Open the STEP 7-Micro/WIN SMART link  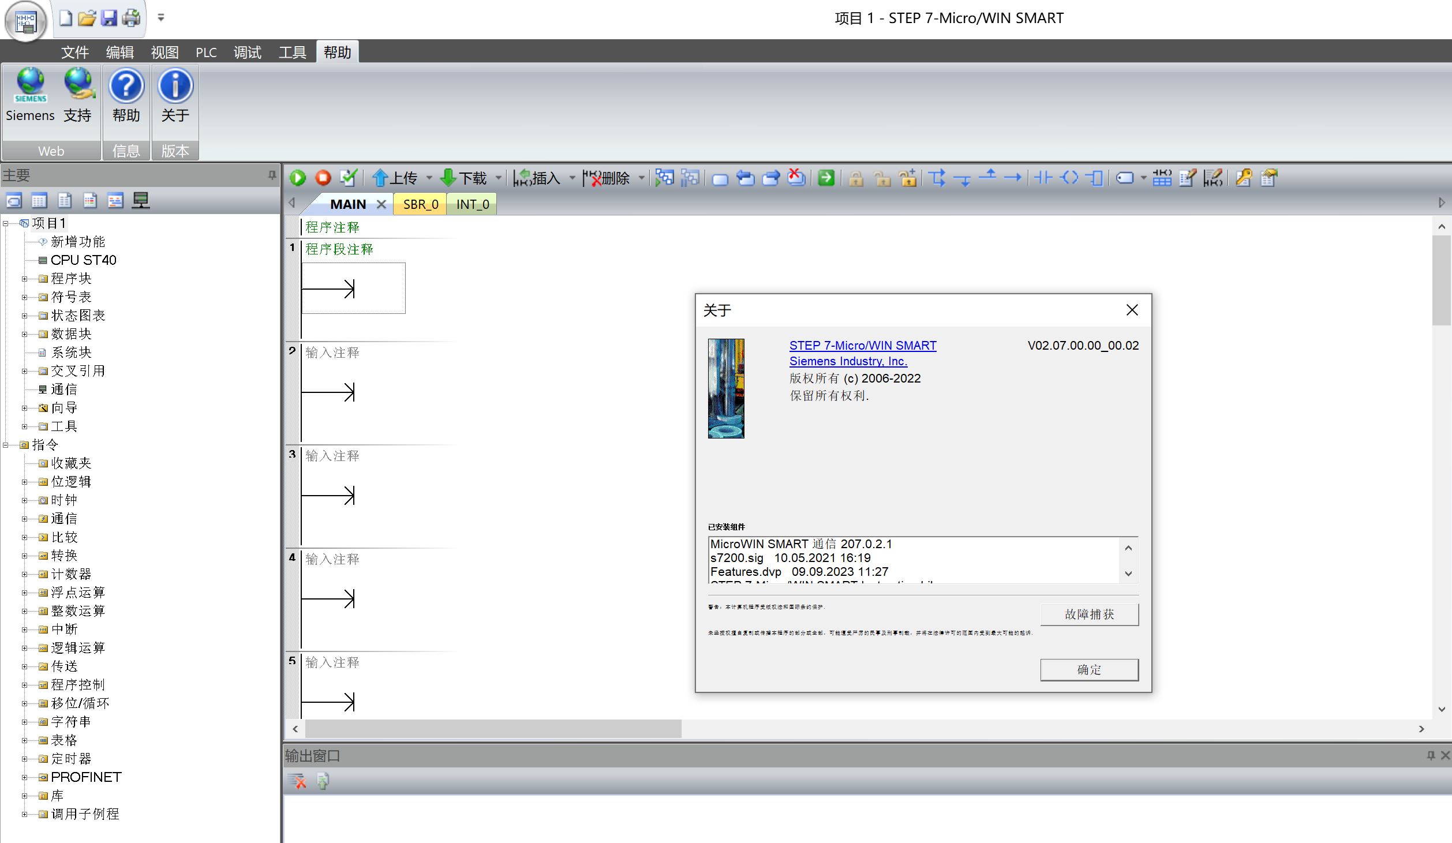[862, 345]
